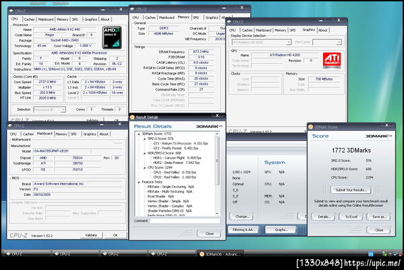Click the To Excel button
This screenshot has width=404, height=270.
pyautogui.click(x=351, y=217)
